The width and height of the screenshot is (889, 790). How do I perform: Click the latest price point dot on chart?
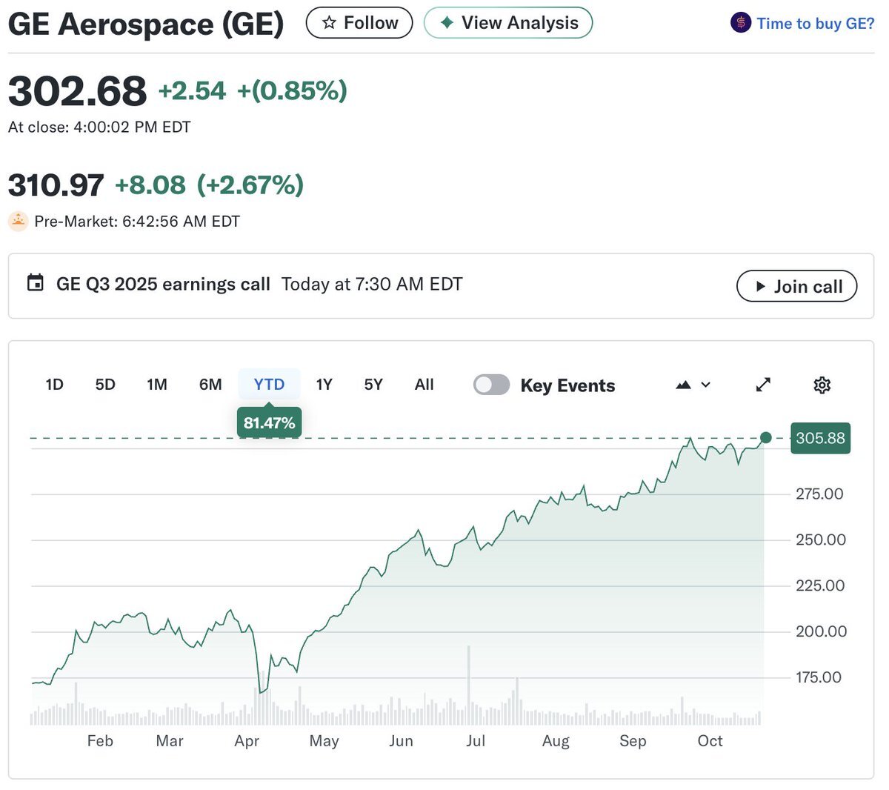(x=766, y=438)
